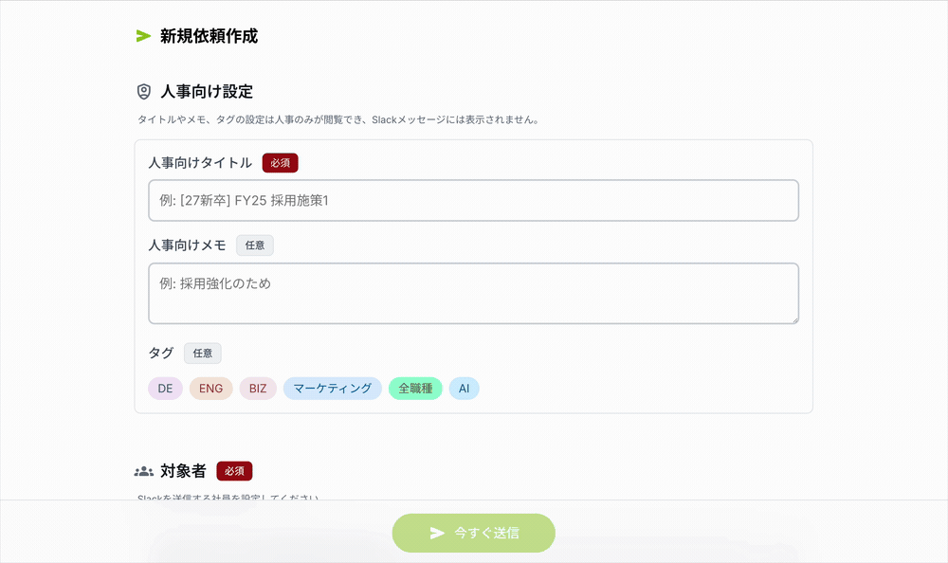948x563 pixels.
Task: Toggle the AI tag
Action: (x=464, y=388)
